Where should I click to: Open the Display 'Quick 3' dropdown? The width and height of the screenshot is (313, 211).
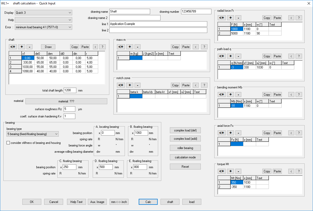coord(43,13)
